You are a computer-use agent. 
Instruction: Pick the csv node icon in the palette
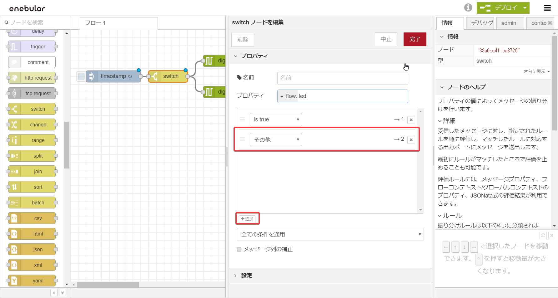[x=14, y=218]
